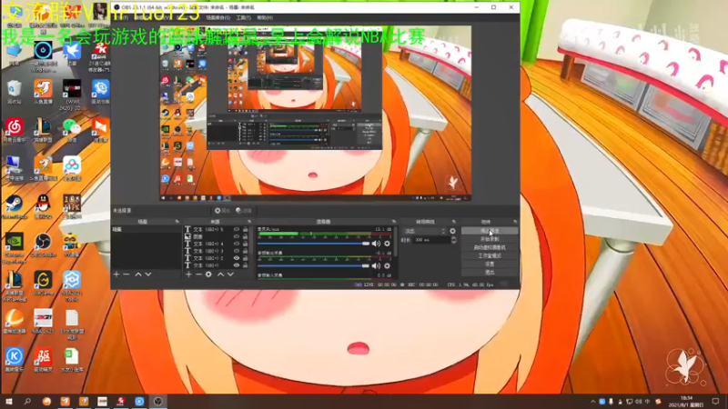Toggle visibility of 文本 (GDI+) 5 source

pyautogui.click(x=237, y=229)
